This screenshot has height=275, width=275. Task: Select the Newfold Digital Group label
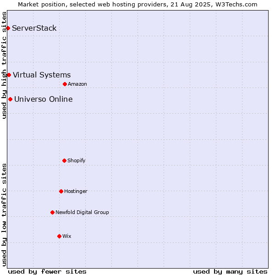pyautogui.click(x=82, y=212)
